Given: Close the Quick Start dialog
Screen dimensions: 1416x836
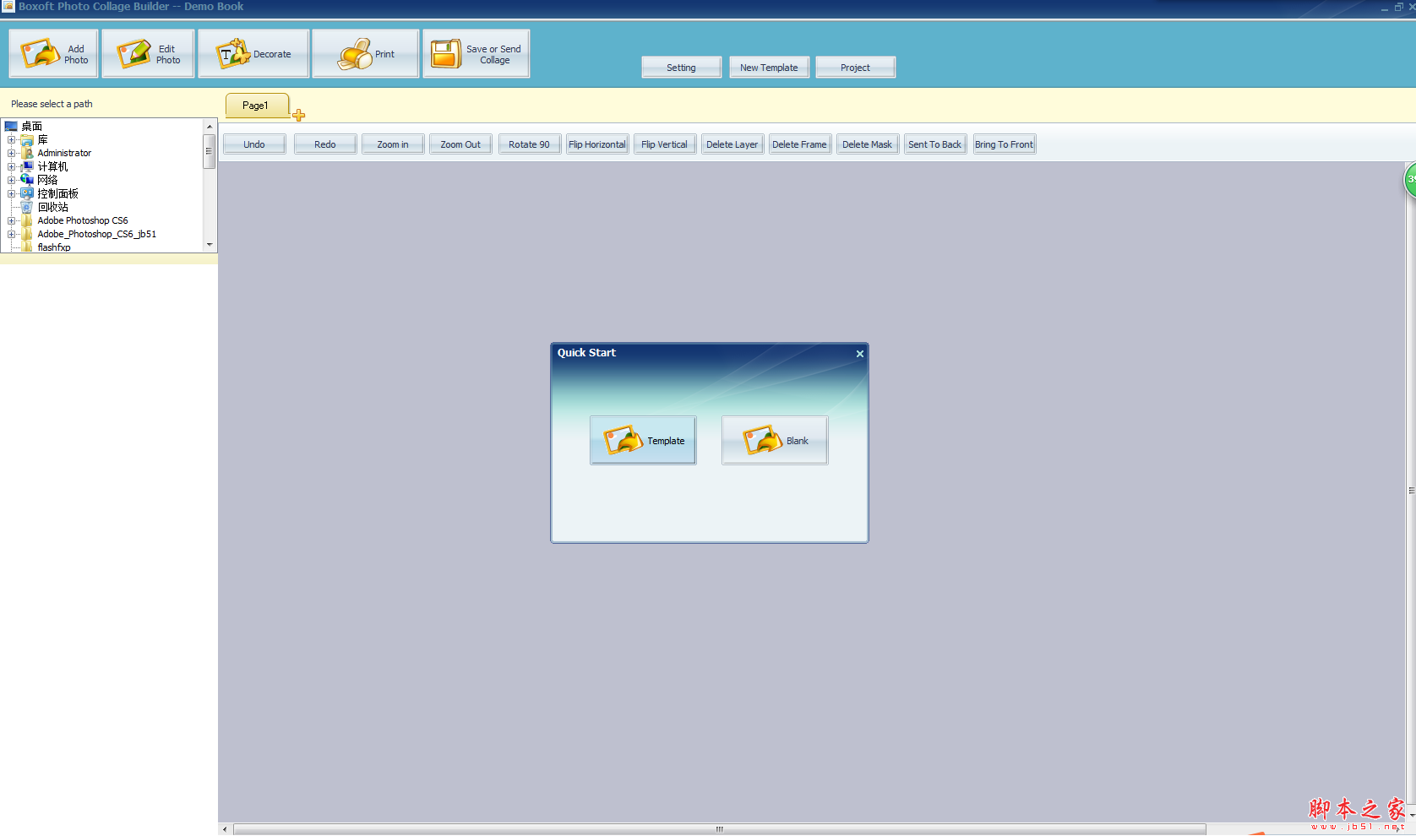Looking at the screenshot, I should coord(859,354).
